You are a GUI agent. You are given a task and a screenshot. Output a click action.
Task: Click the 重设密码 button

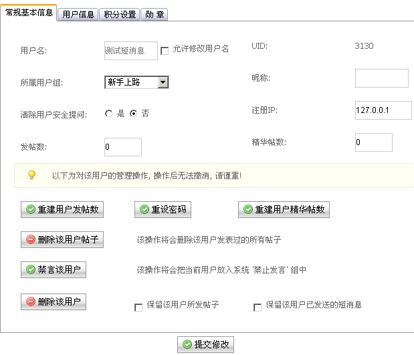tap(163, 209)
